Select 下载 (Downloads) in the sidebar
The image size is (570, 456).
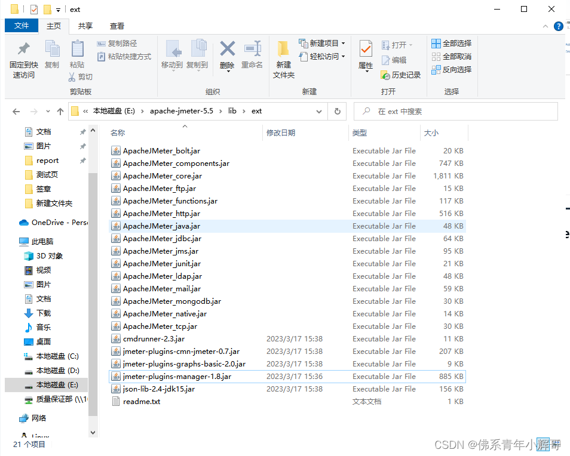point(37,313)
